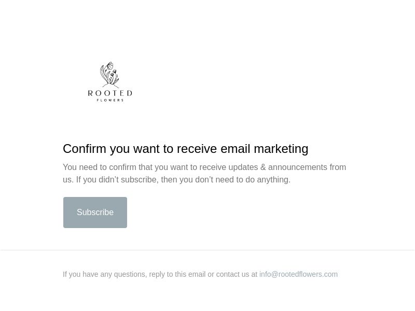The height and width of the screenshot is (311, 415).
Task: Click the 'If you have any questions' footer text
Action: pos(105,274)
